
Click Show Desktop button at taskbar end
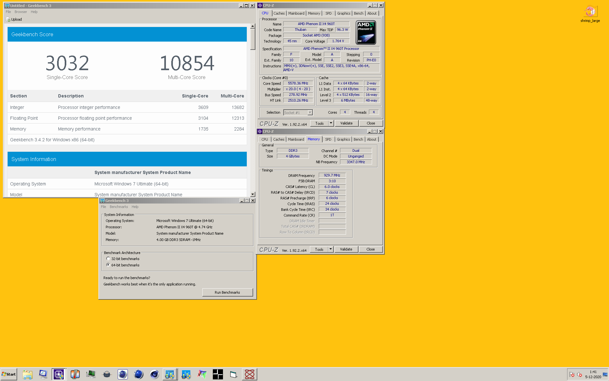click(x=606, y=374)
